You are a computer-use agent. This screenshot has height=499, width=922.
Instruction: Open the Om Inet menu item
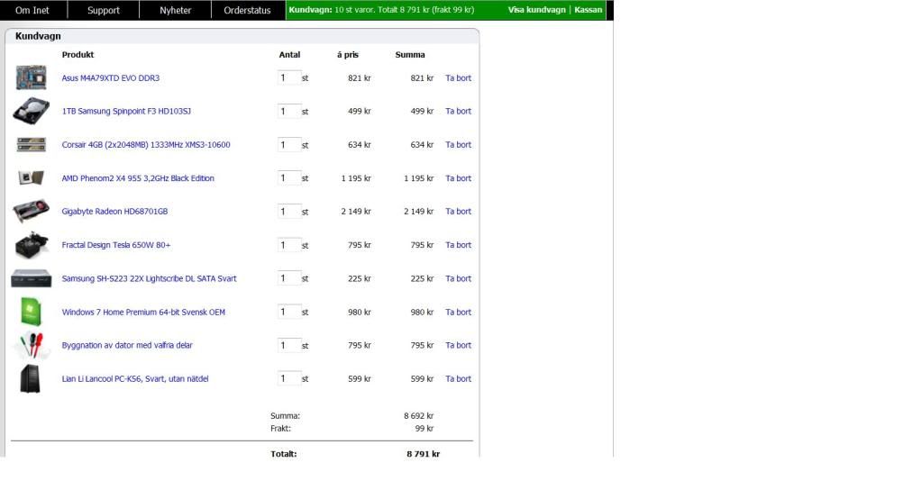[32, 11]
